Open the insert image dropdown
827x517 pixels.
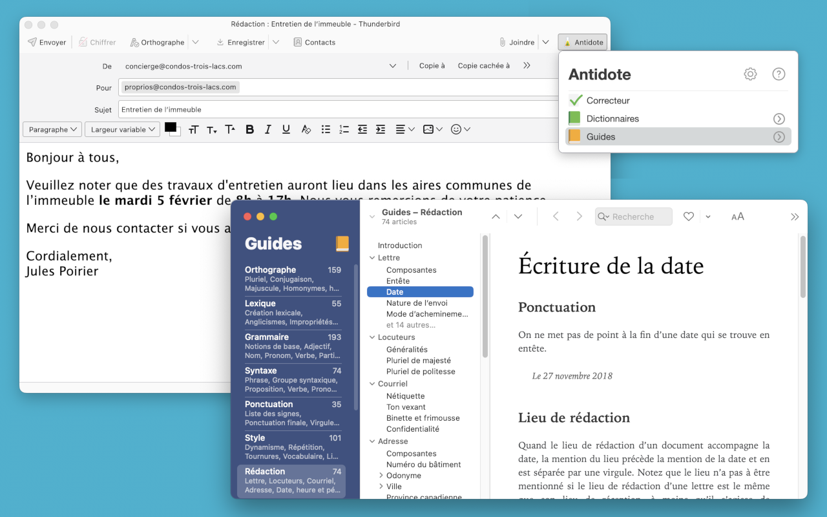432,130
